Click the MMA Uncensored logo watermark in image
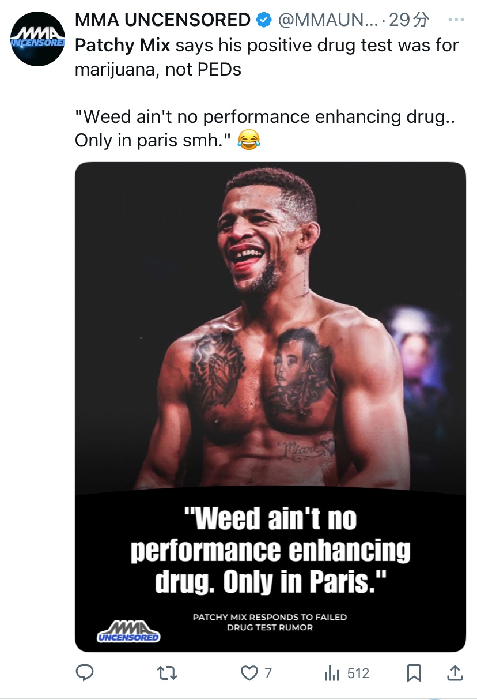 pyautogui.click(x=128, y=631)
